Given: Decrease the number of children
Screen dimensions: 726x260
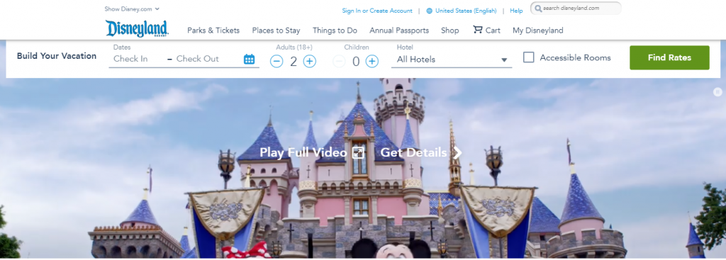Looking at the screenshot, I should click(339, 61).
